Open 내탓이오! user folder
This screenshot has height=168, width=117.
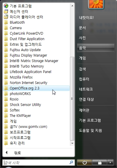[86, 18]
